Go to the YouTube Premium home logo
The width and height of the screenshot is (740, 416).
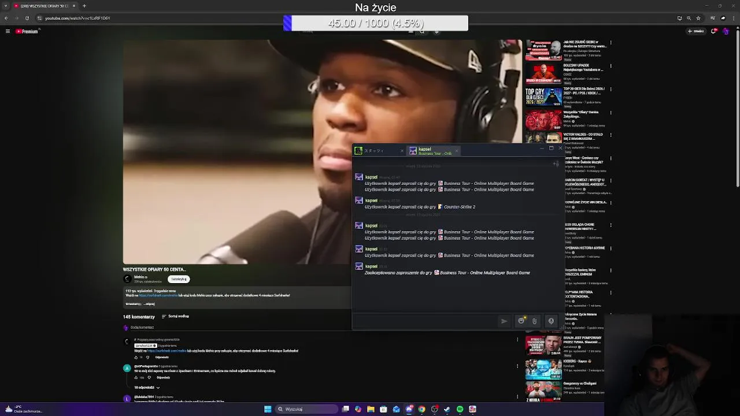click(x=27, y=31)
